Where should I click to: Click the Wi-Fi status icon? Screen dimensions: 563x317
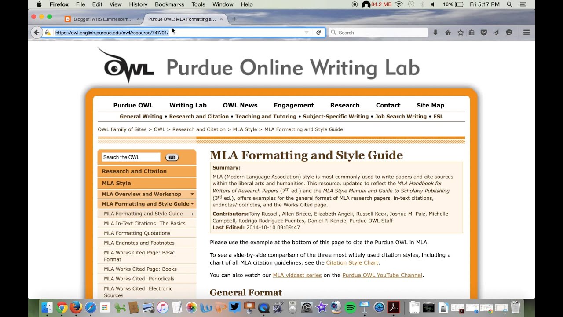399,4
